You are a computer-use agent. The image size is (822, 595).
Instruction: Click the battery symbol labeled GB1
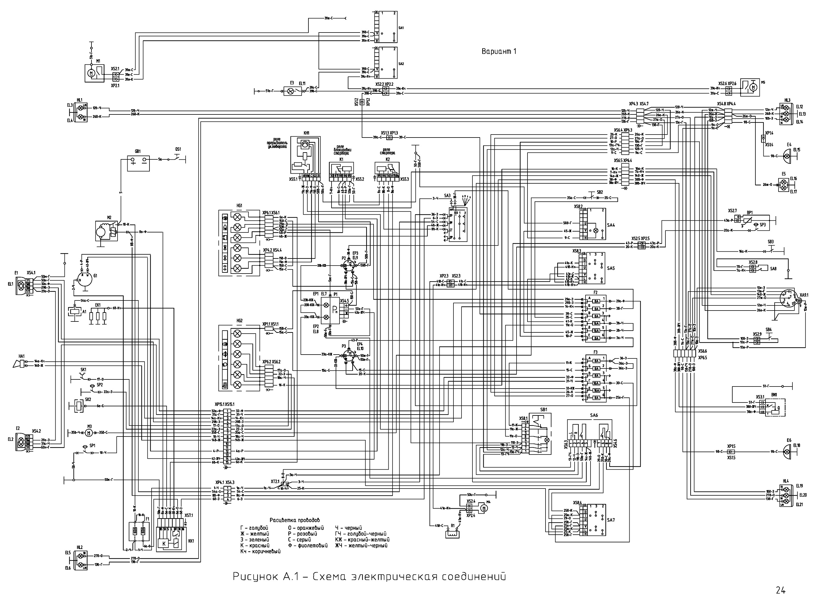[138, 163]
